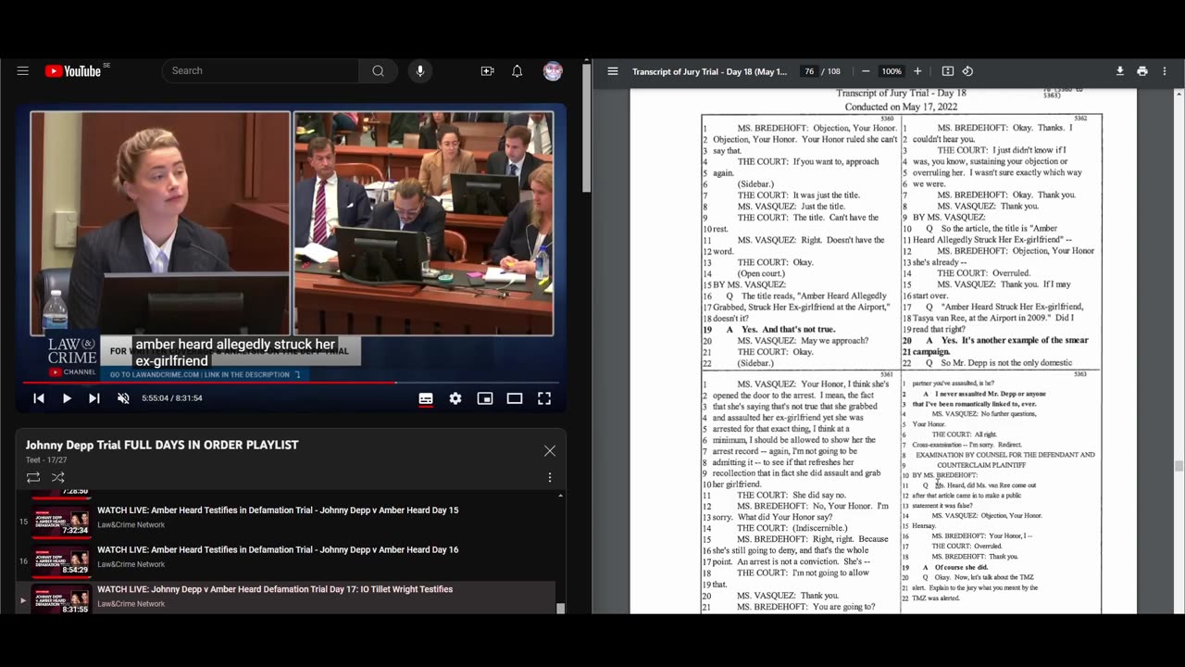
Task: Click the 100% zoom level field
Action: pos(892,71)
